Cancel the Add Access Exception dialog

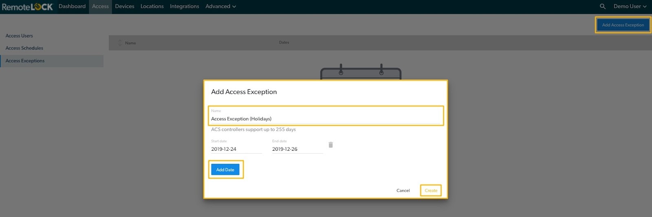point(403,191)
